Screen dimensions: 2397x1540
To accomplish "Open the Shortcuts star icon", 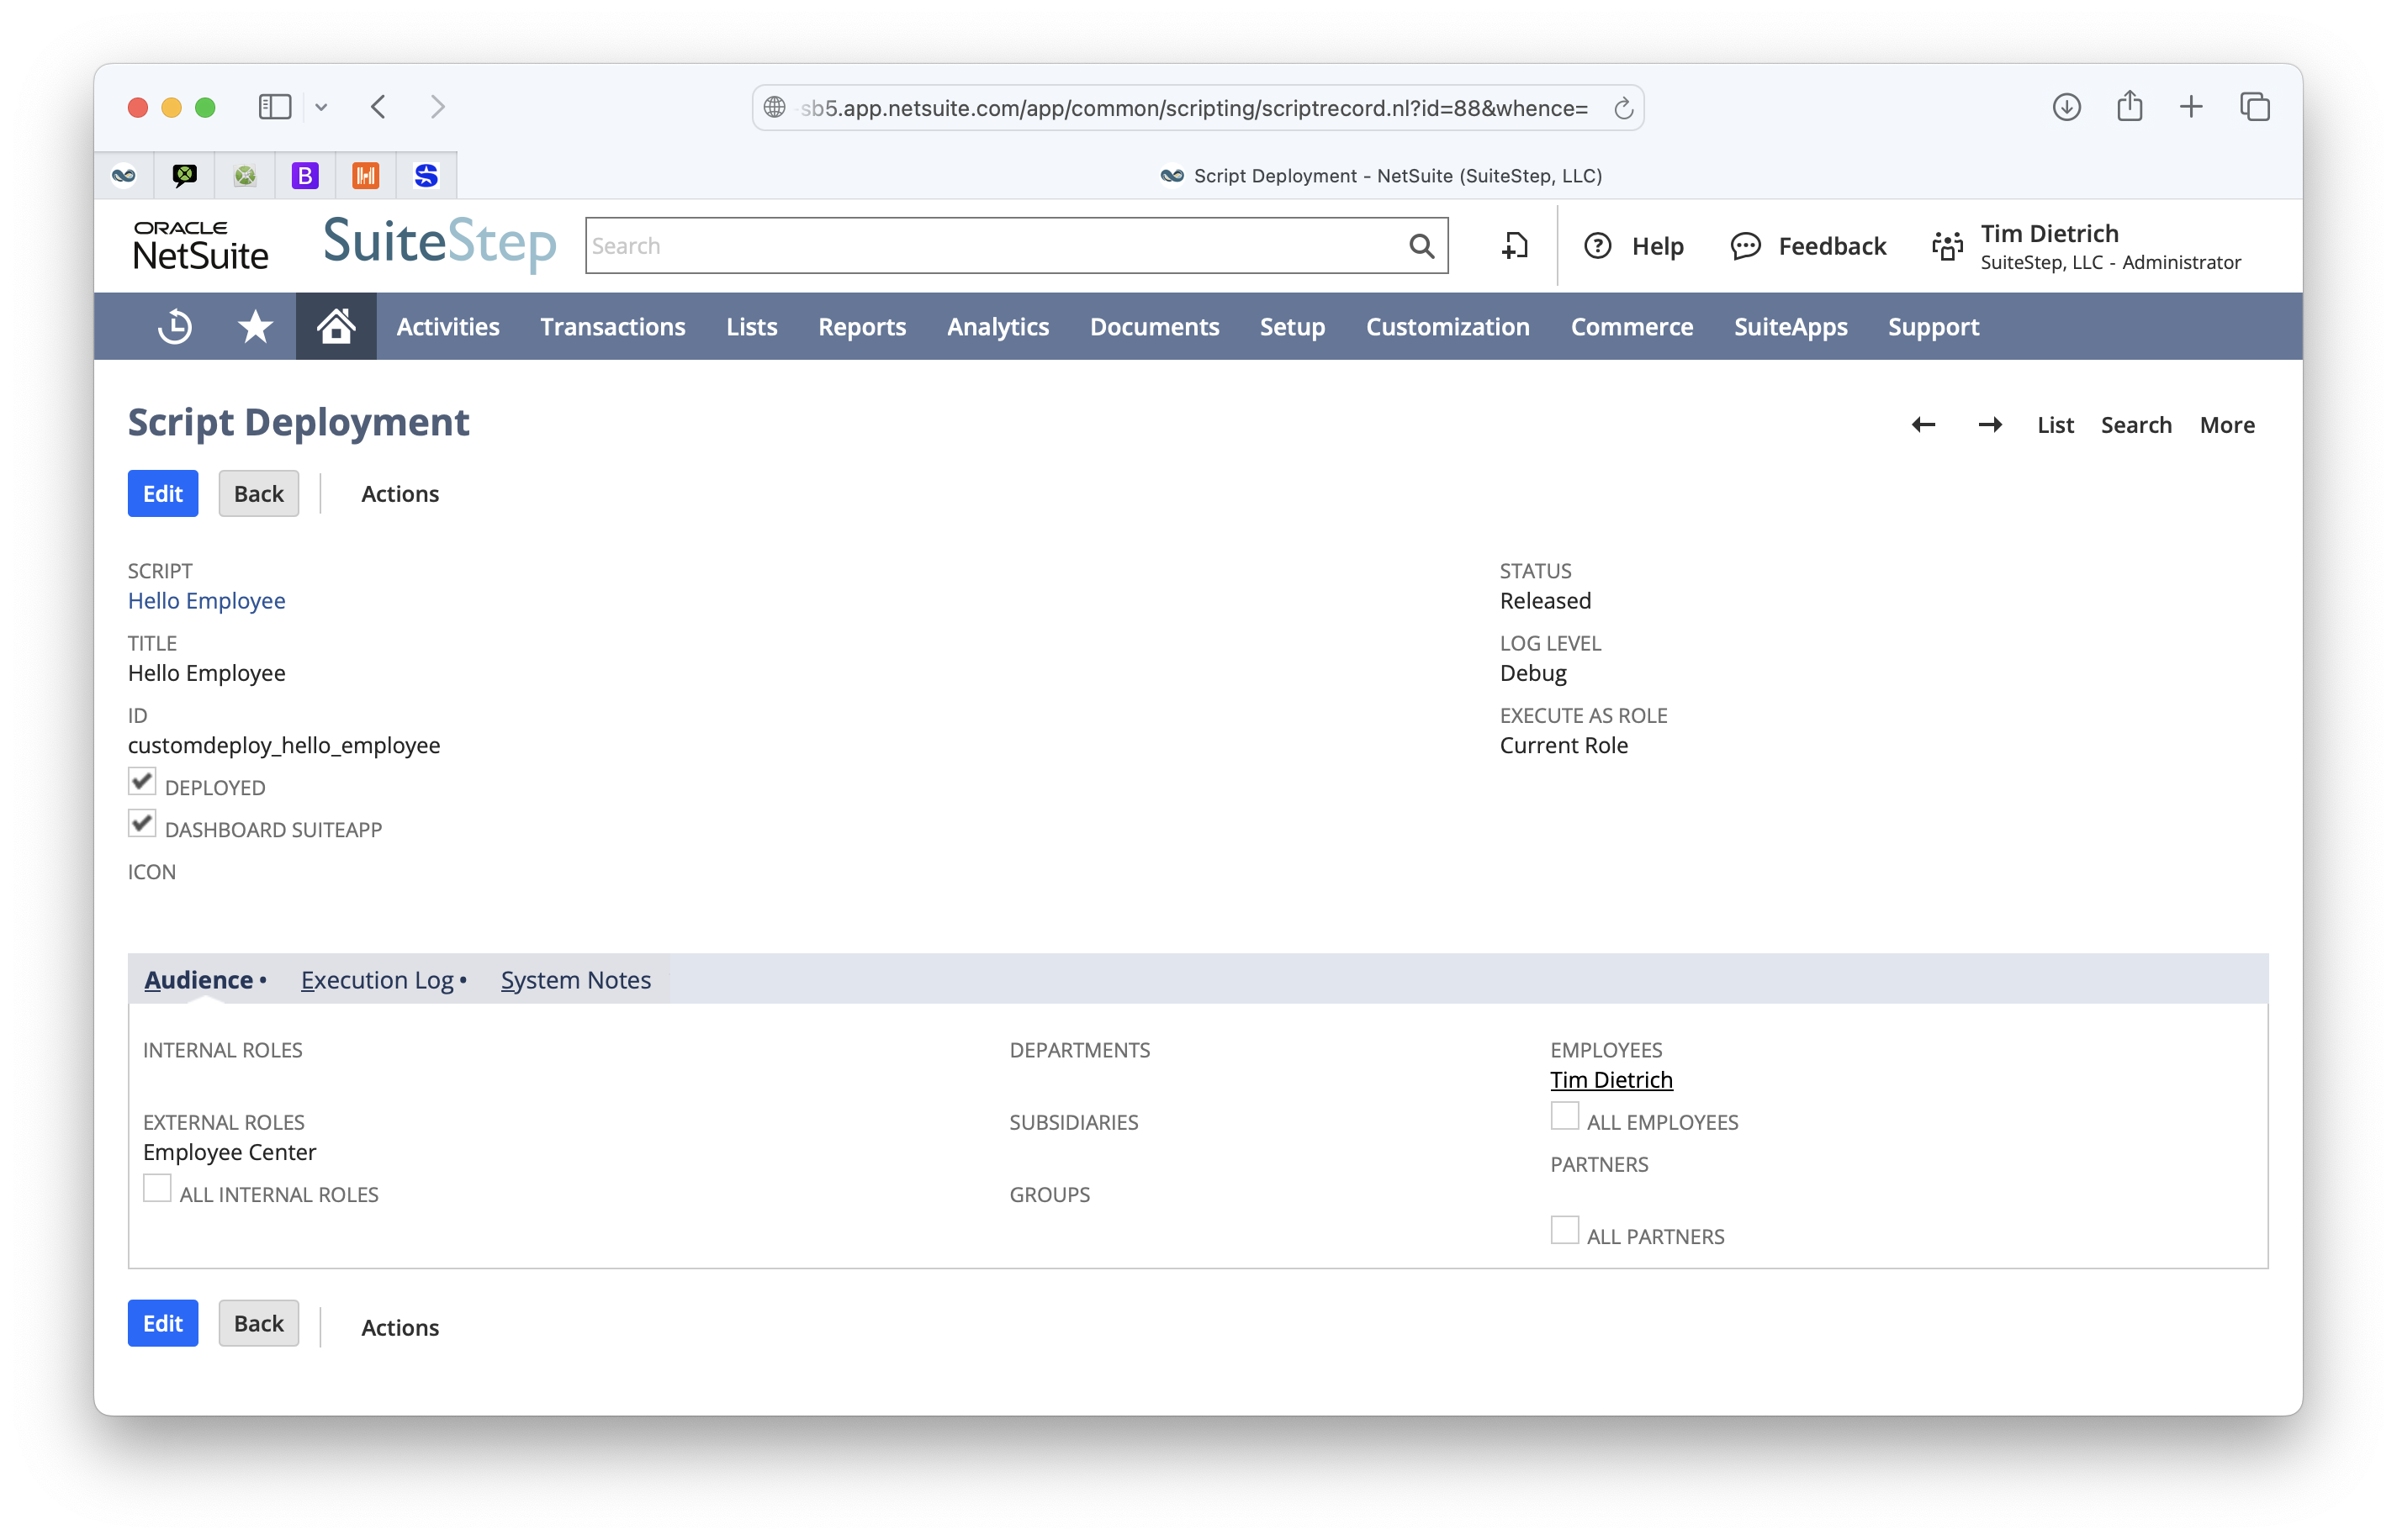I will click(255, 327).
